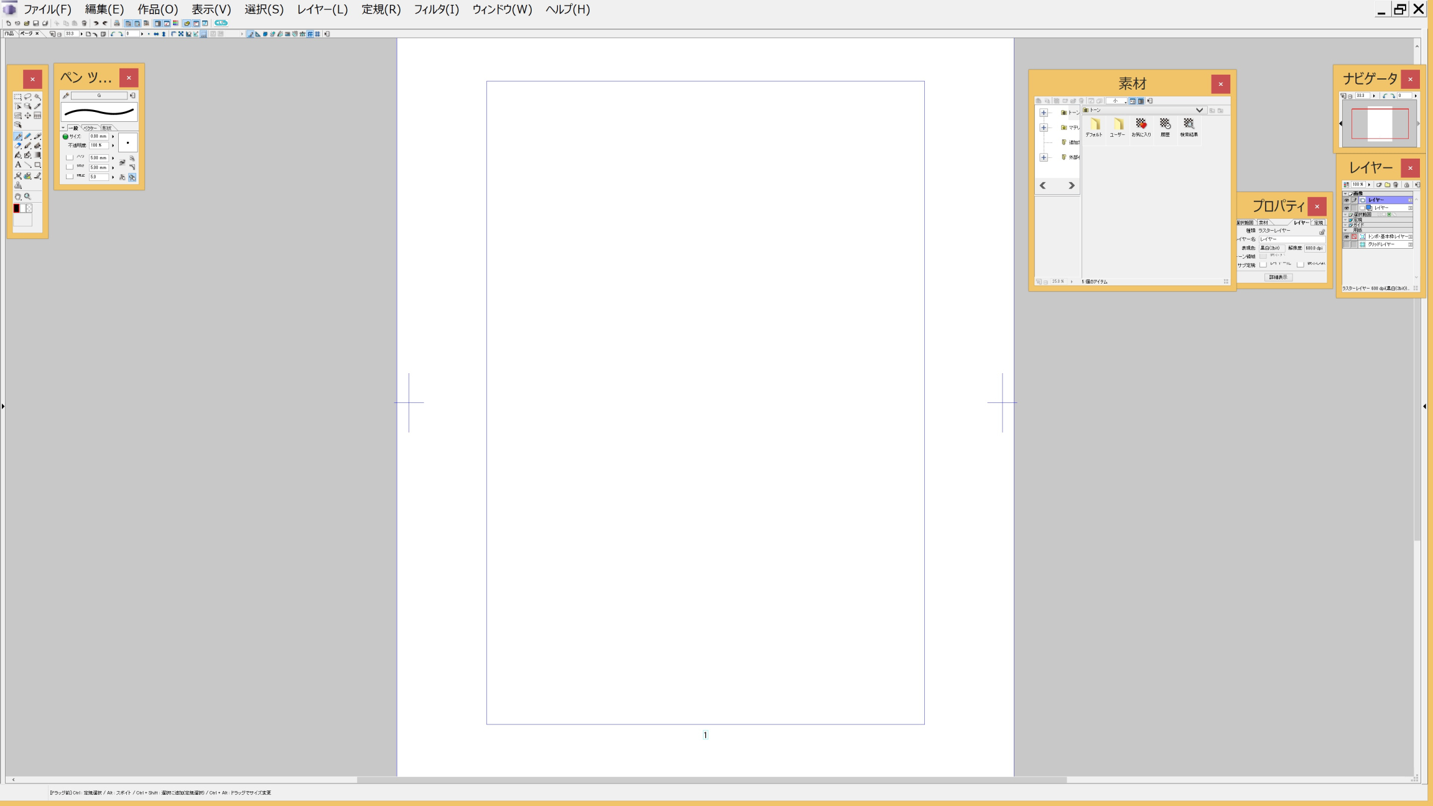Select the rectangular marquee selection tool

click(x=17, y=97)
